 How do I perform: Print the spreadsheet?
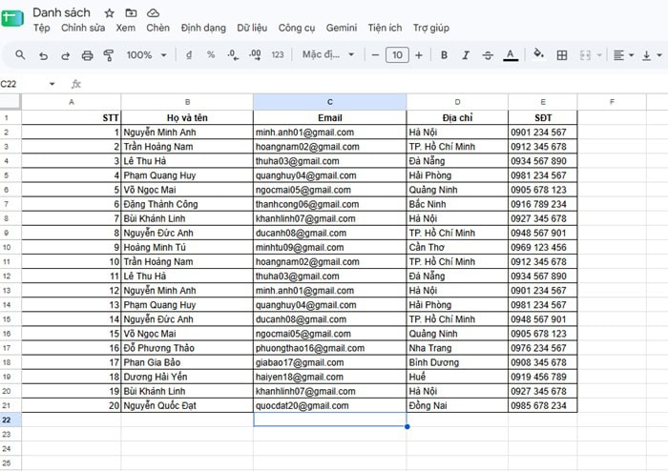(88, 55)
